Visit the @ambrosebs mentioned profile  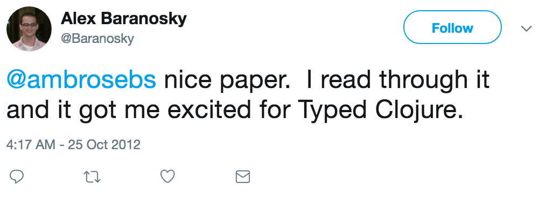pos(81,80)
